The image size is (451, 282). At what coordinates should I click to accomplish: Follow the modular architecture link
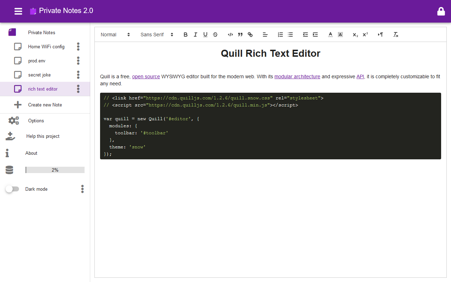[297, 76]
